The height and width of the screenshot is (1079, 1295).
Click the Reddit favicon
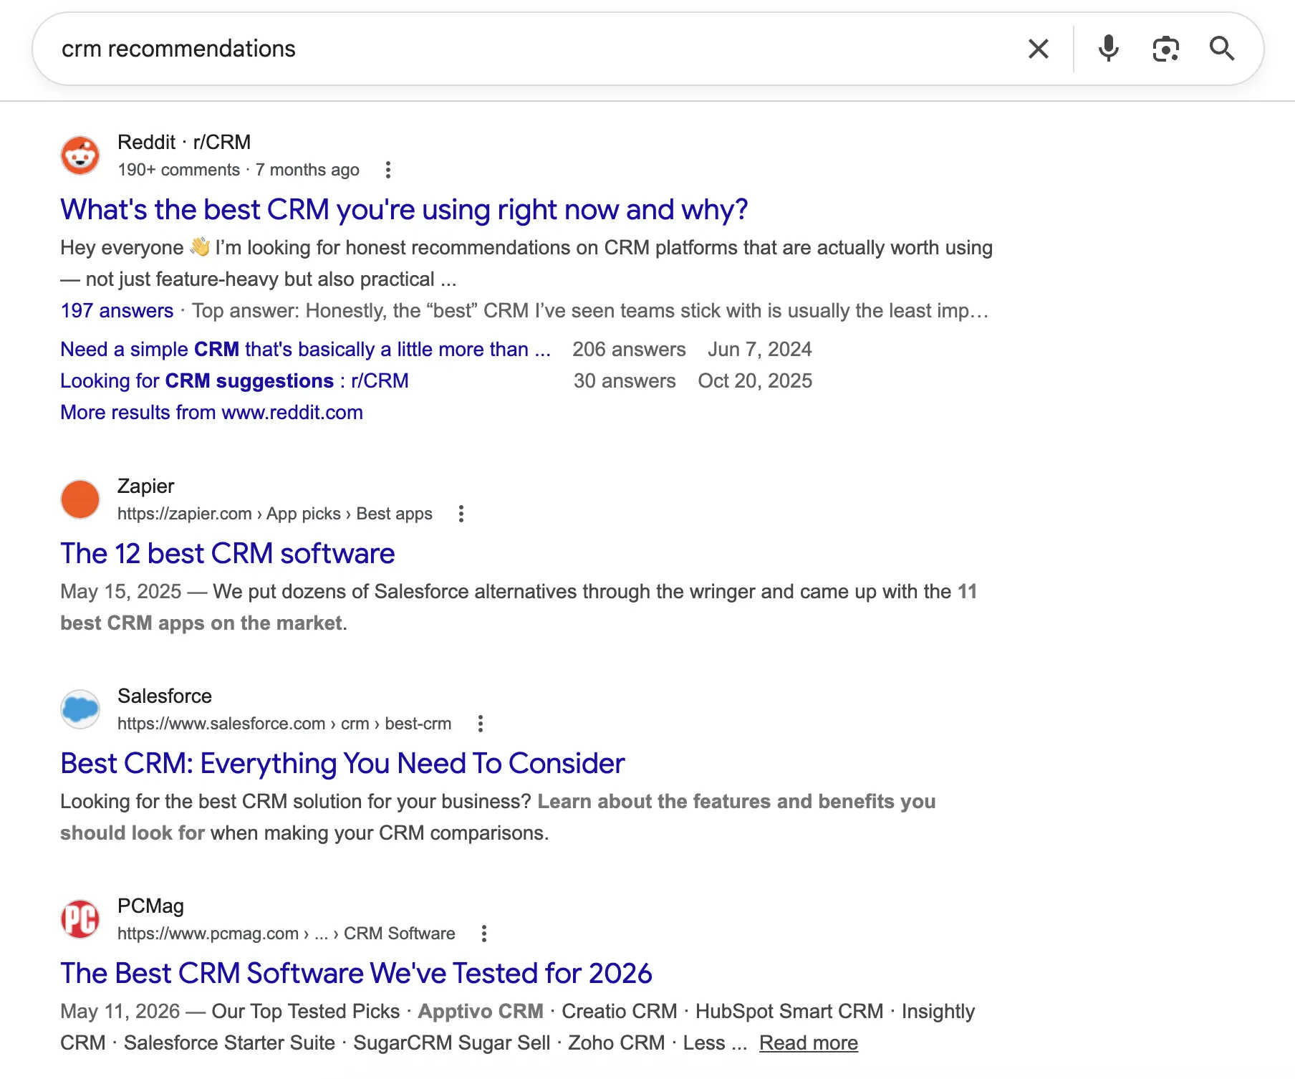pyautogui.click(x=80, y=155)
